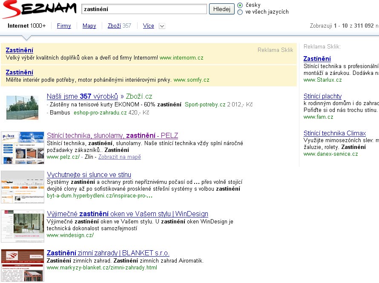The height and width of the screenshot is (283, 379).
Task: Open the Zboží tab
Action: coord(114,26)
